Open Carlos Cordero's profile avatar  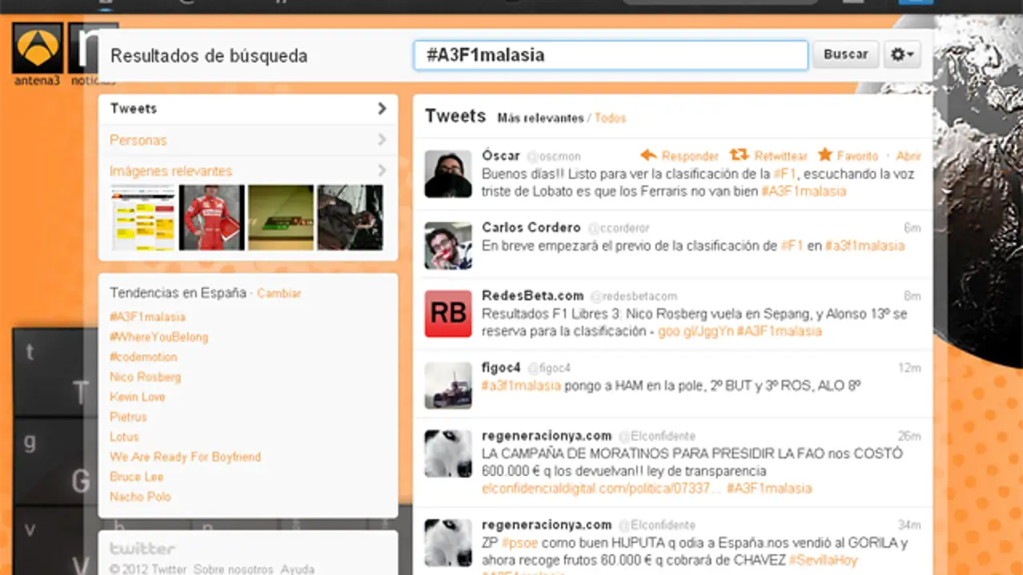tap(448, 245)
